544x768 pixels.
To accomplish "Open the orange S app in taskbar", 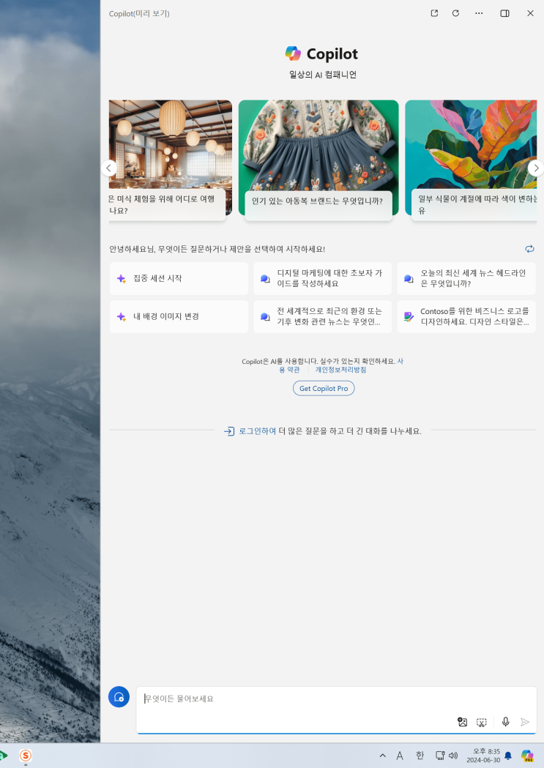I will coord(26,756).
